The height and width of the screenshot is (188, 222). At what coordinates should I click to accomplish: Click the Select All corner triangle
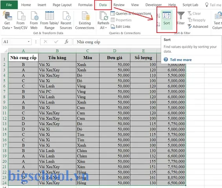(x=5, y=51)
